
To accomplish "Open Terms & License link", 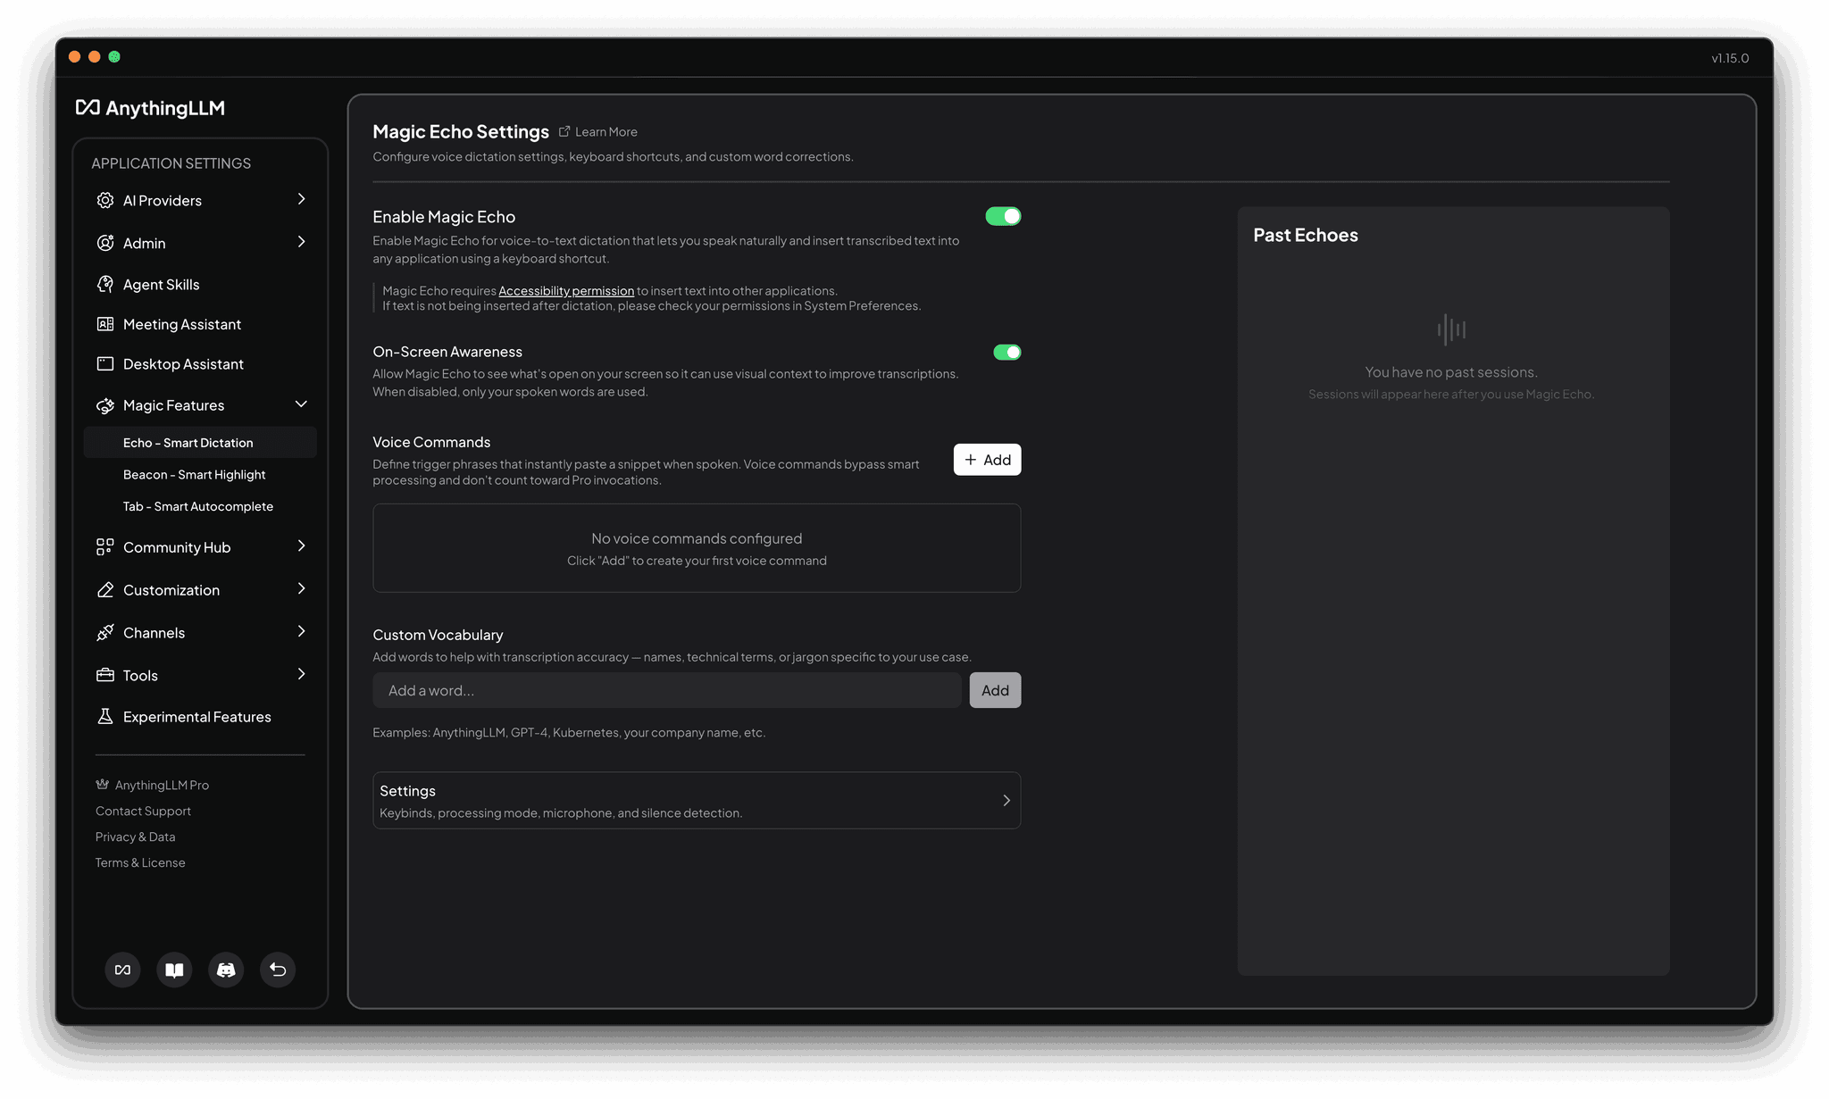I will pyautogui.click(x=140, y=862).
